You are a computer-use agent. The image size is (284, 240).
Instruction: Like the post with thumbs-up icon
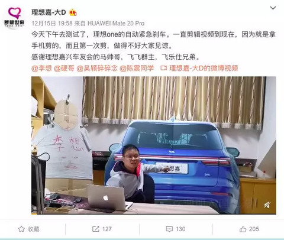click(243, 229)
